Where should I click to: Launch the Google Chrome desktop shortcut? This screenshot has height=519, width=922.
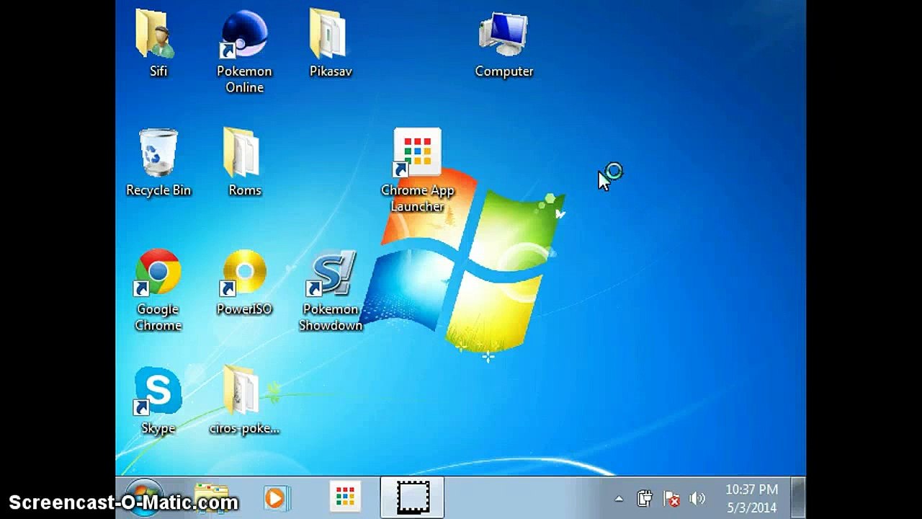tap(158, 290)
